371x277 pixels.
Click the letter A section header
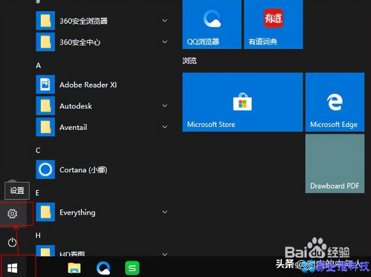38,65
